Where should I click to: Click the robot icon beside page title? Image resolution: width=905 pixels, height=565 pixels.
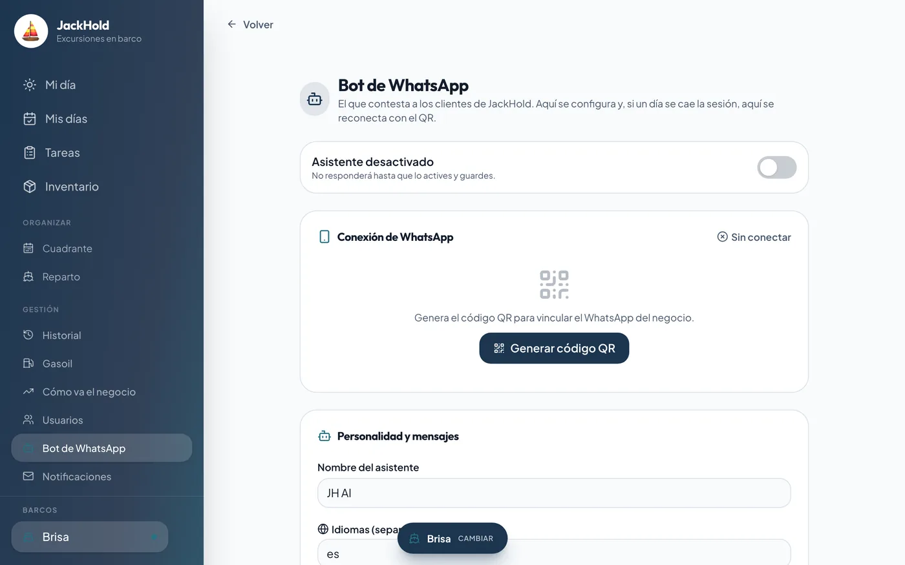[315, 99]
